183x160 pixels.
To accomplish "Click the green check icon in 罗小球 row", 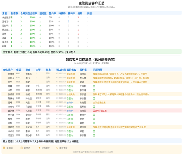I will click(x=94, y=115).
